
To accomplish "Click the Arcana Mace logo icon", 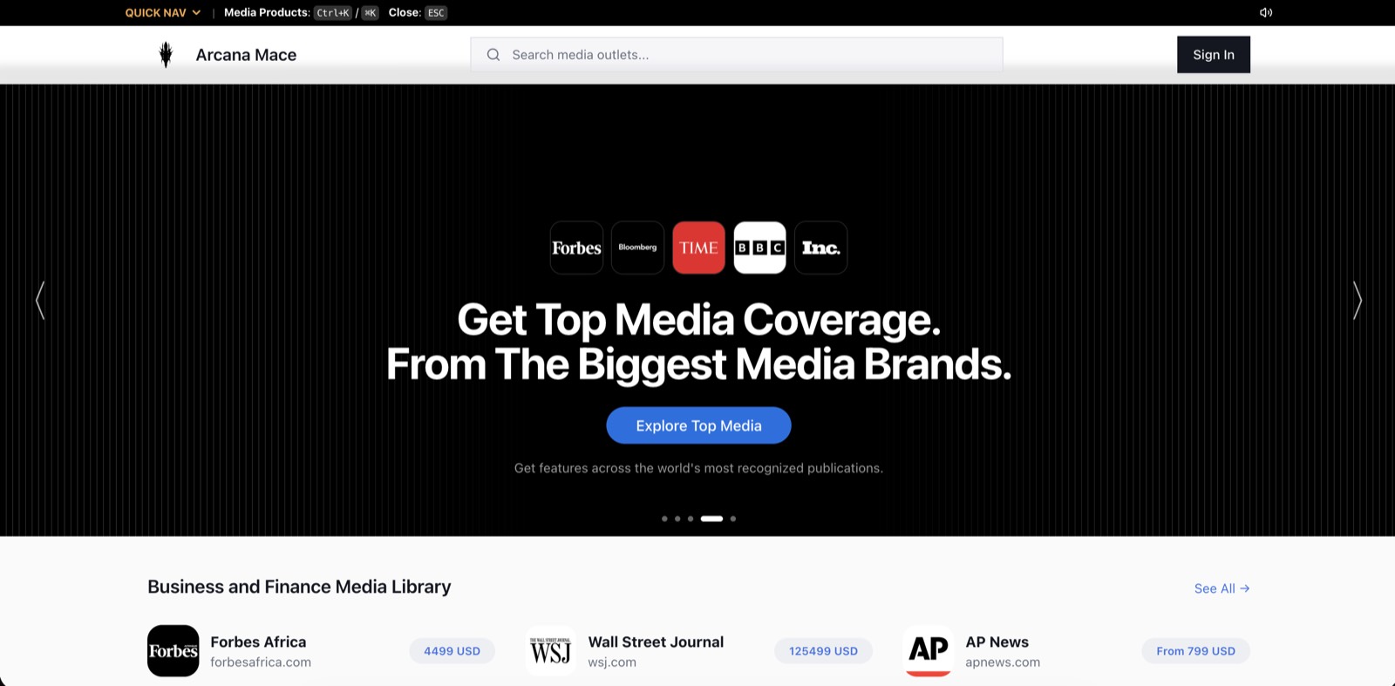I will 166,54.
